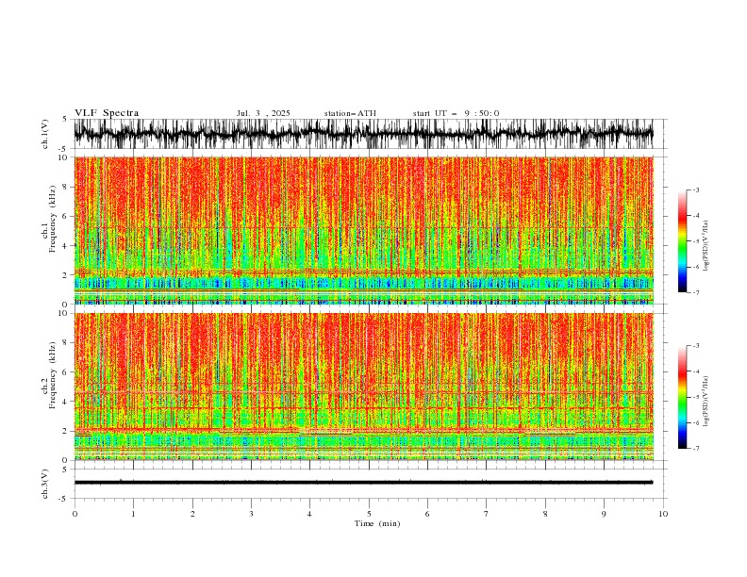Image resolution: width=747 pixels, height=577 pixels.
Task: Click the "7" tick on time axis
Action: click(487, 514)
